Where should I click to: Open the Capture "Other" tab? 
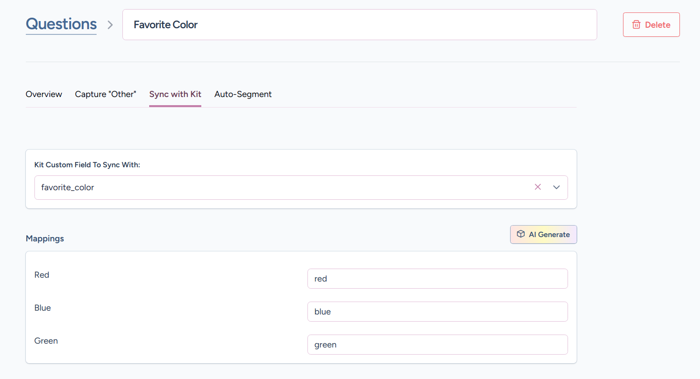pyautogui.click(x=106, y=94)
